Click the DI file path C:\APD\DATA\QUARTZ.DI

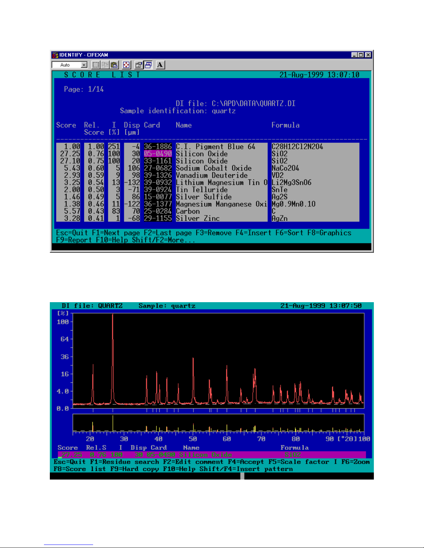pos(253,103)
